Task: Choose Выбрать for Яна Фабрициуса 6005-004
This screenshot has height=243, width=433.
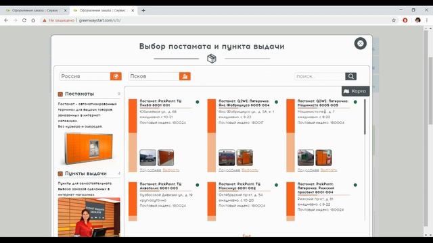Action: [x=250, y=170]
